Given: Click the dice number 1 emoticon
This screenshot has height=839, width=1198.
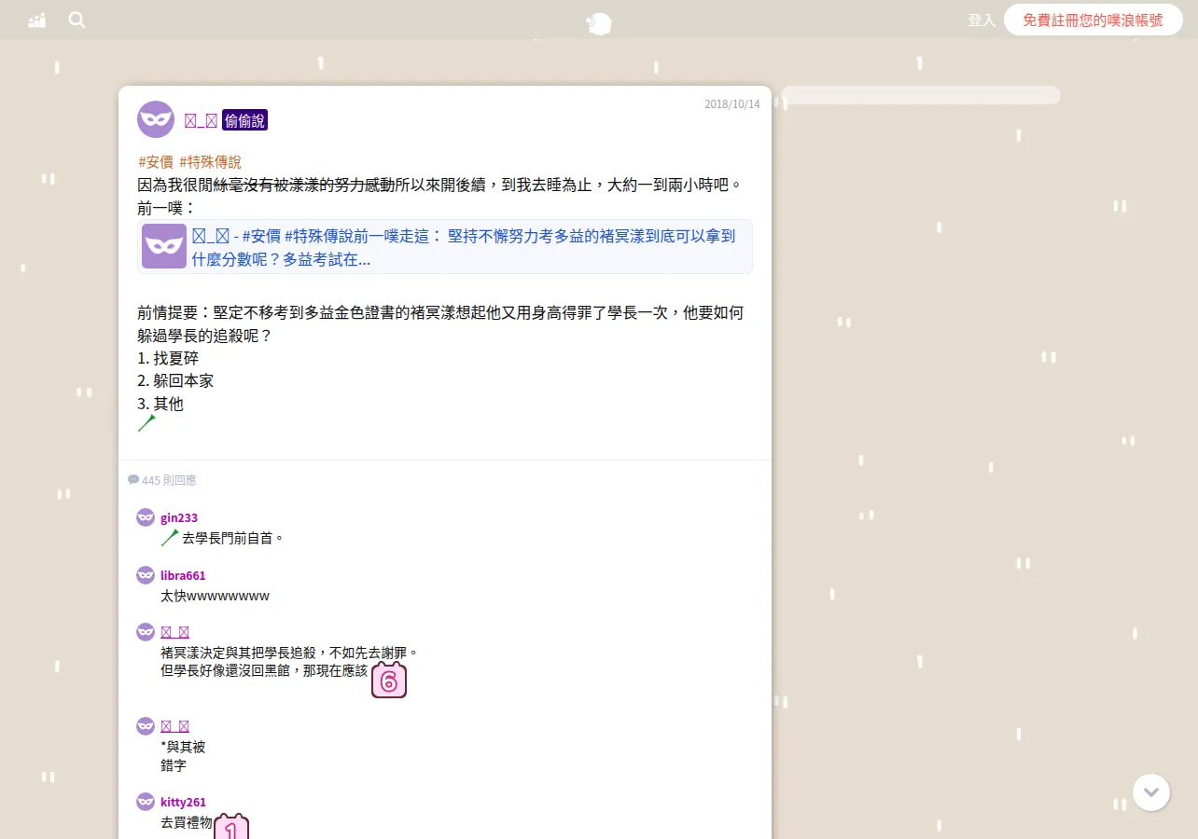Looking at the screenshot, I should tap(231, 826).
